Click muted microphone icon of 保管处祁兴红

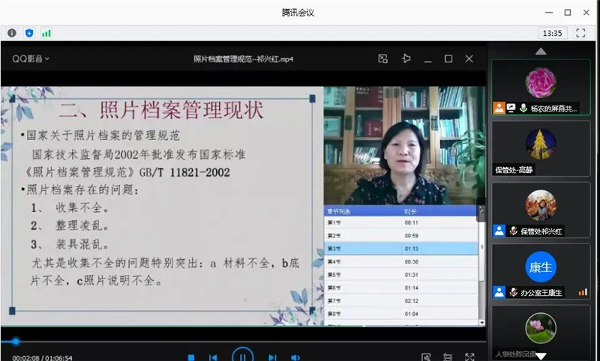[513, 231]
